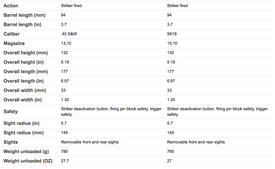
Task: Click the "Barrel length (mm)" label
Action: tap(24, 15)
